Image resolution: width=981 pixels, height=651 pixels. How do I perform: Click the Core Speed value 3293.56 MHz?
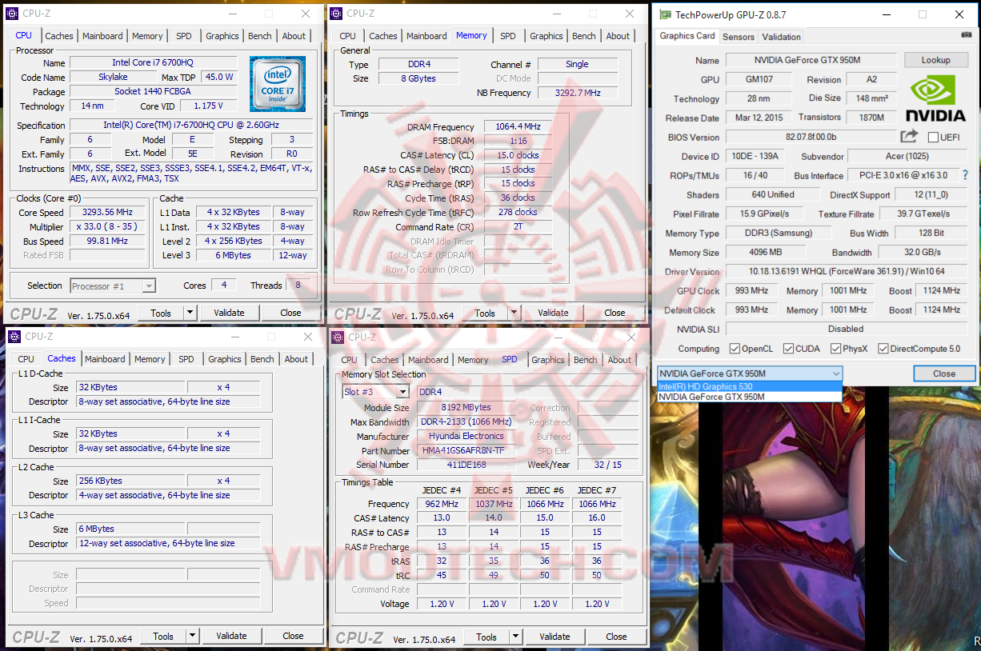[107, 212]
